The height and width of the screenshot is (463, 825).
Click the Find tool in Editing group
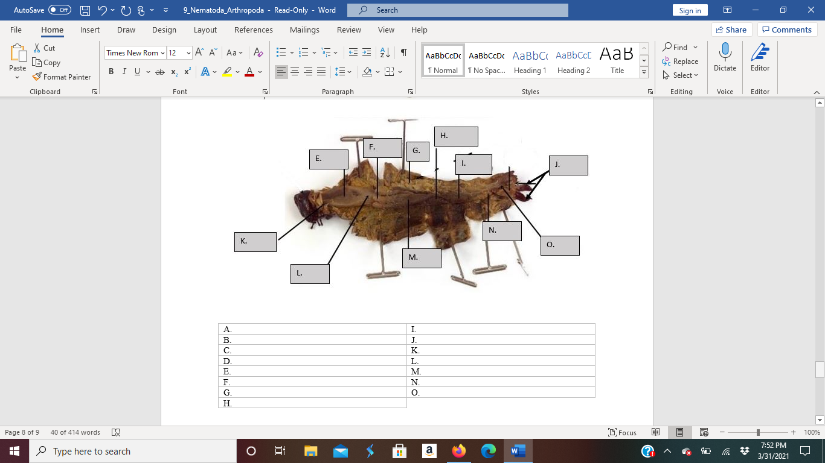pyautogui.click(x=677, y=46)
